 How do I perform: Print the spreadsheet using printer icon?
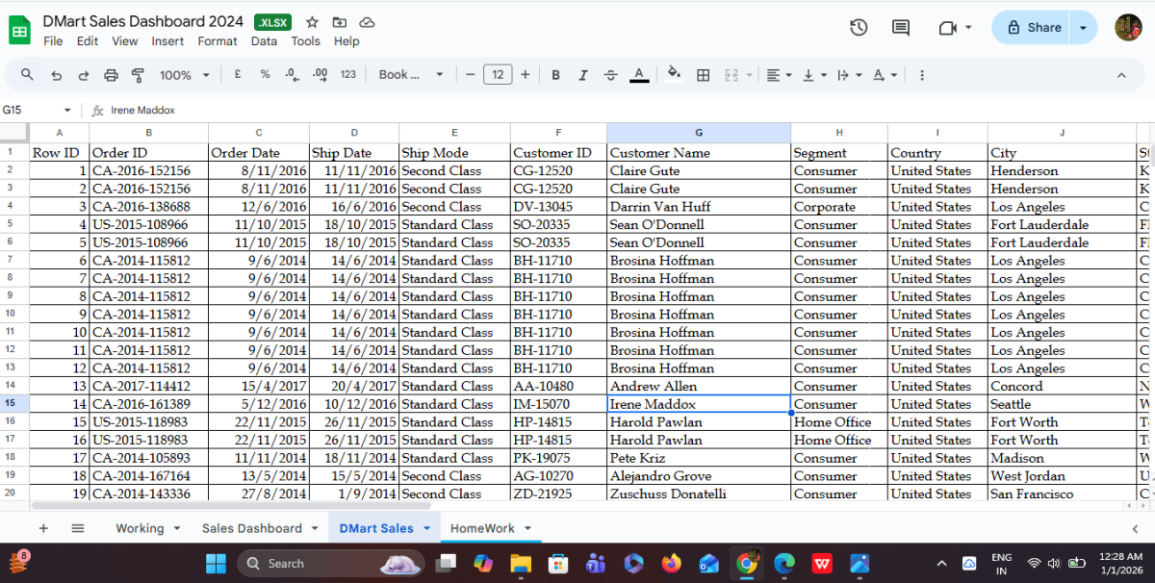pyautogui.click(x=111, y=75)
